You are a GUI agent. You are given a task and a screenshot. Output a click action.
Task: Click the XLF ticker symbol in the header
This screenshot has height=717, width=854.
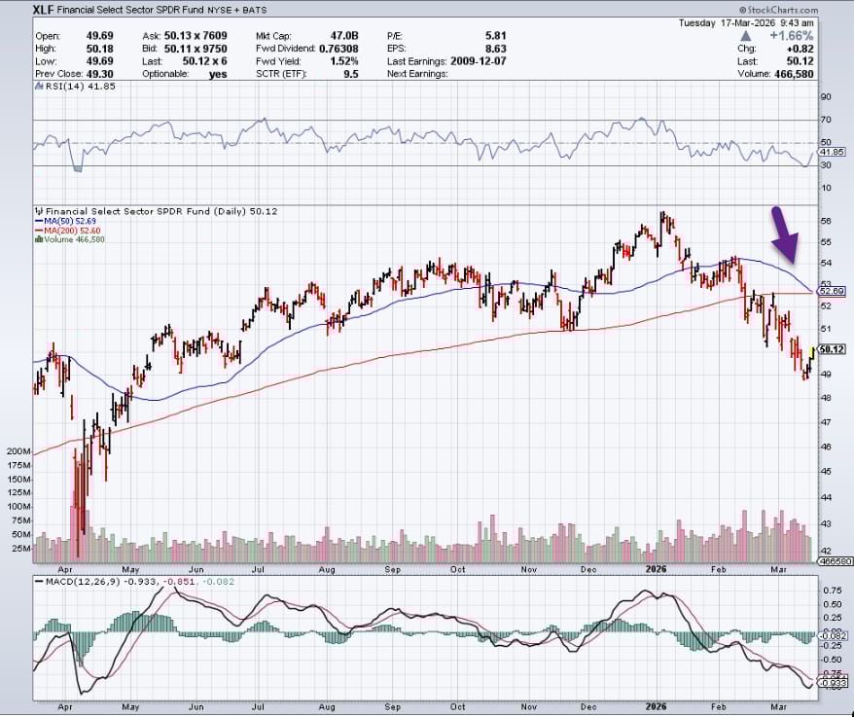tap(43, 10)
